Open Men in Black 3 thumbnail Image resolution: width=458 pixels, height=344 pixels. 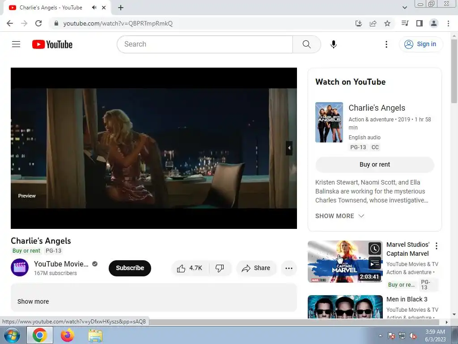pyautogui.click(x=345, y=306)
